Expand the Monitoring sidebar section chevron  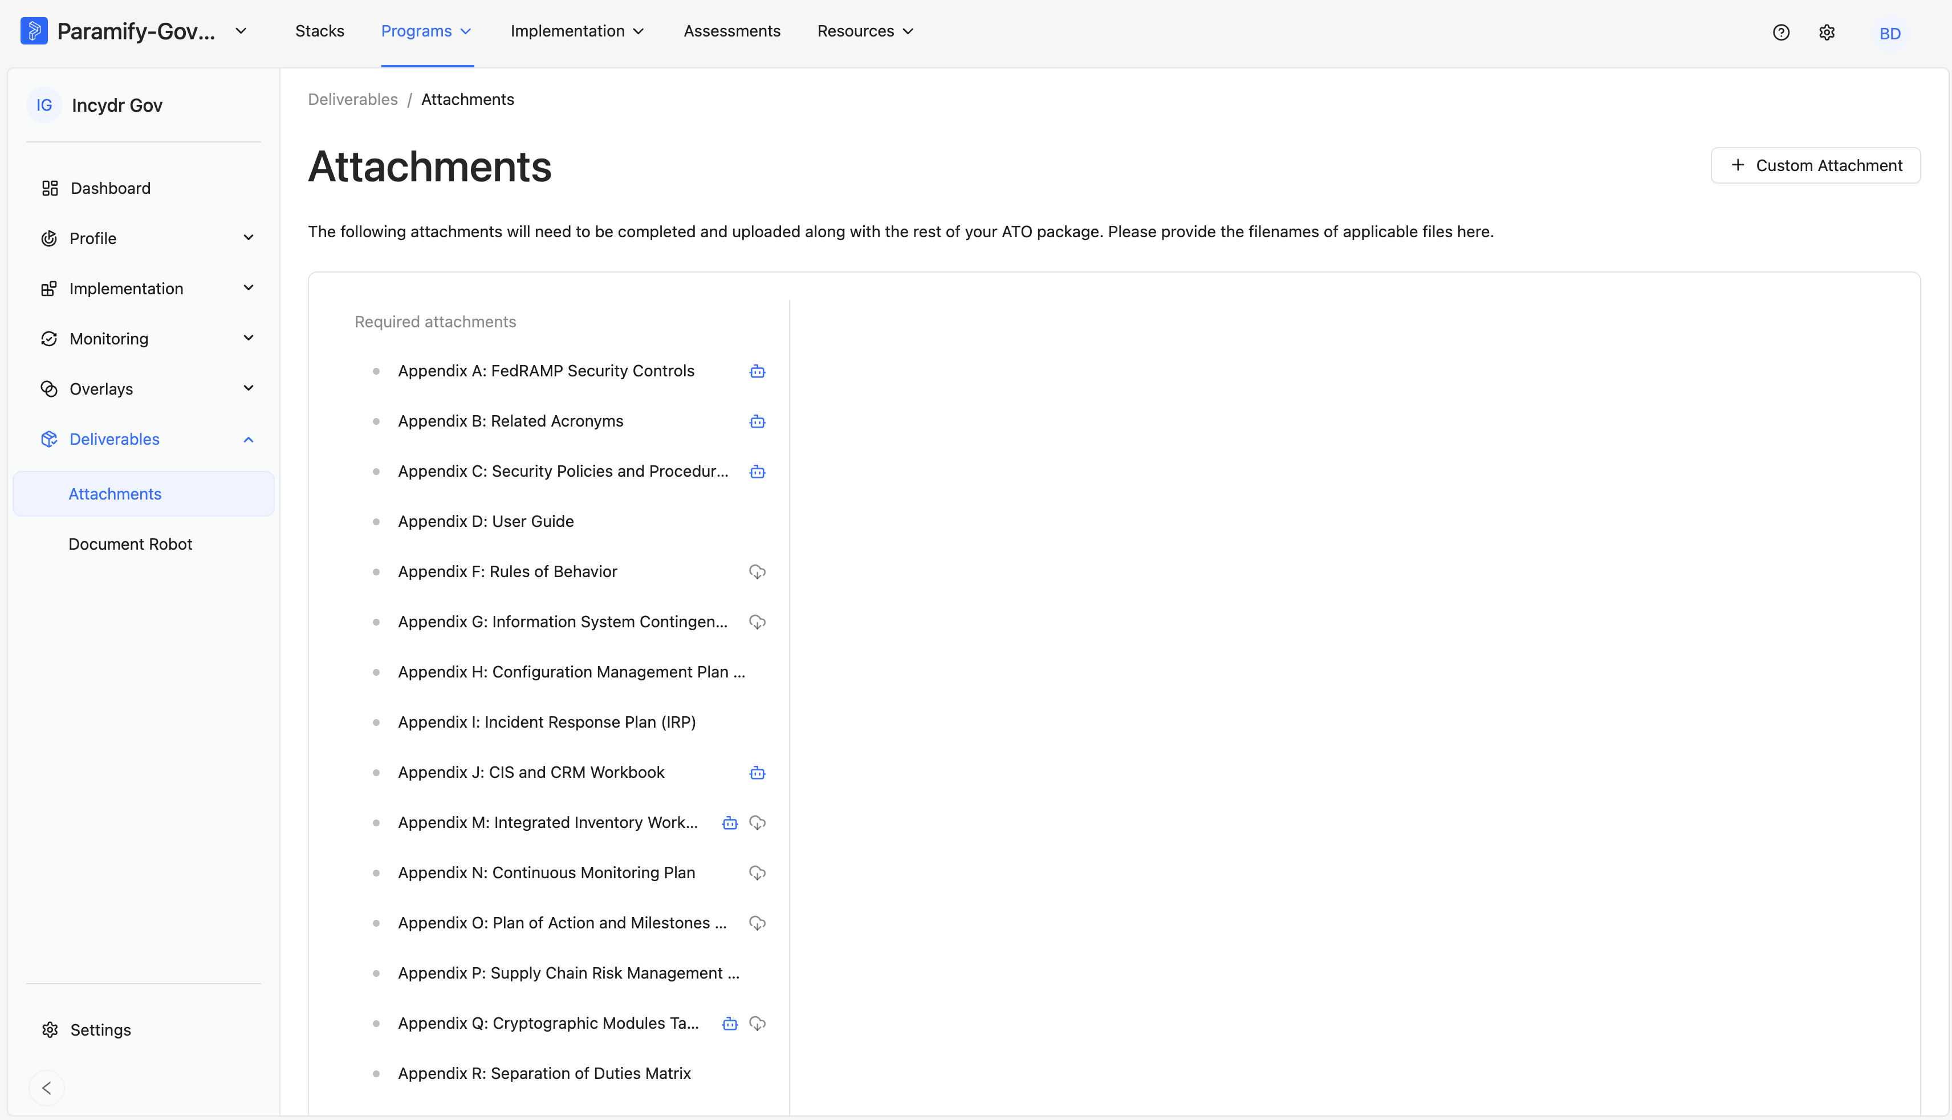point(249,338)
